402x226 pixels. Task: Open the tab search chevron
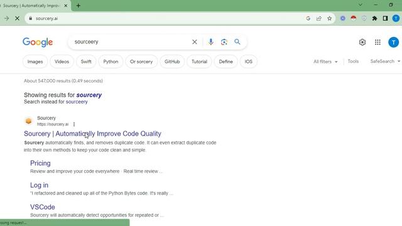coord(360,5)
